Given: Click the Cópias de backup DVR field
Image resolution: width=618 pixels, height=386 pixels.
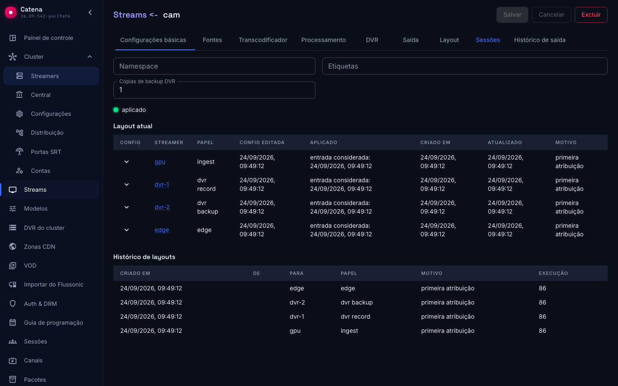Looking at the screenshot, I should point(214,90).
